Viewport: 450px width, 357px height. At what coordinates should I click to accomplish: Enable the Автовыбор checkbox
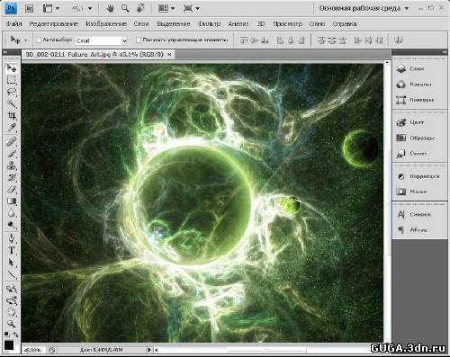point(39,40)
